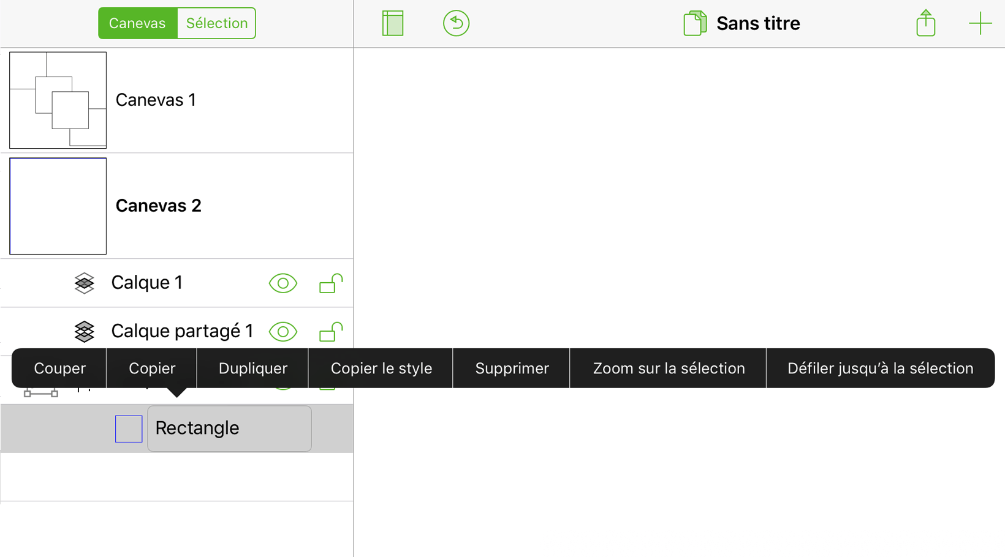Screen dimensions: 1005x557
Task: Toggle lock on Calque 1
Action: click(331, 283)
